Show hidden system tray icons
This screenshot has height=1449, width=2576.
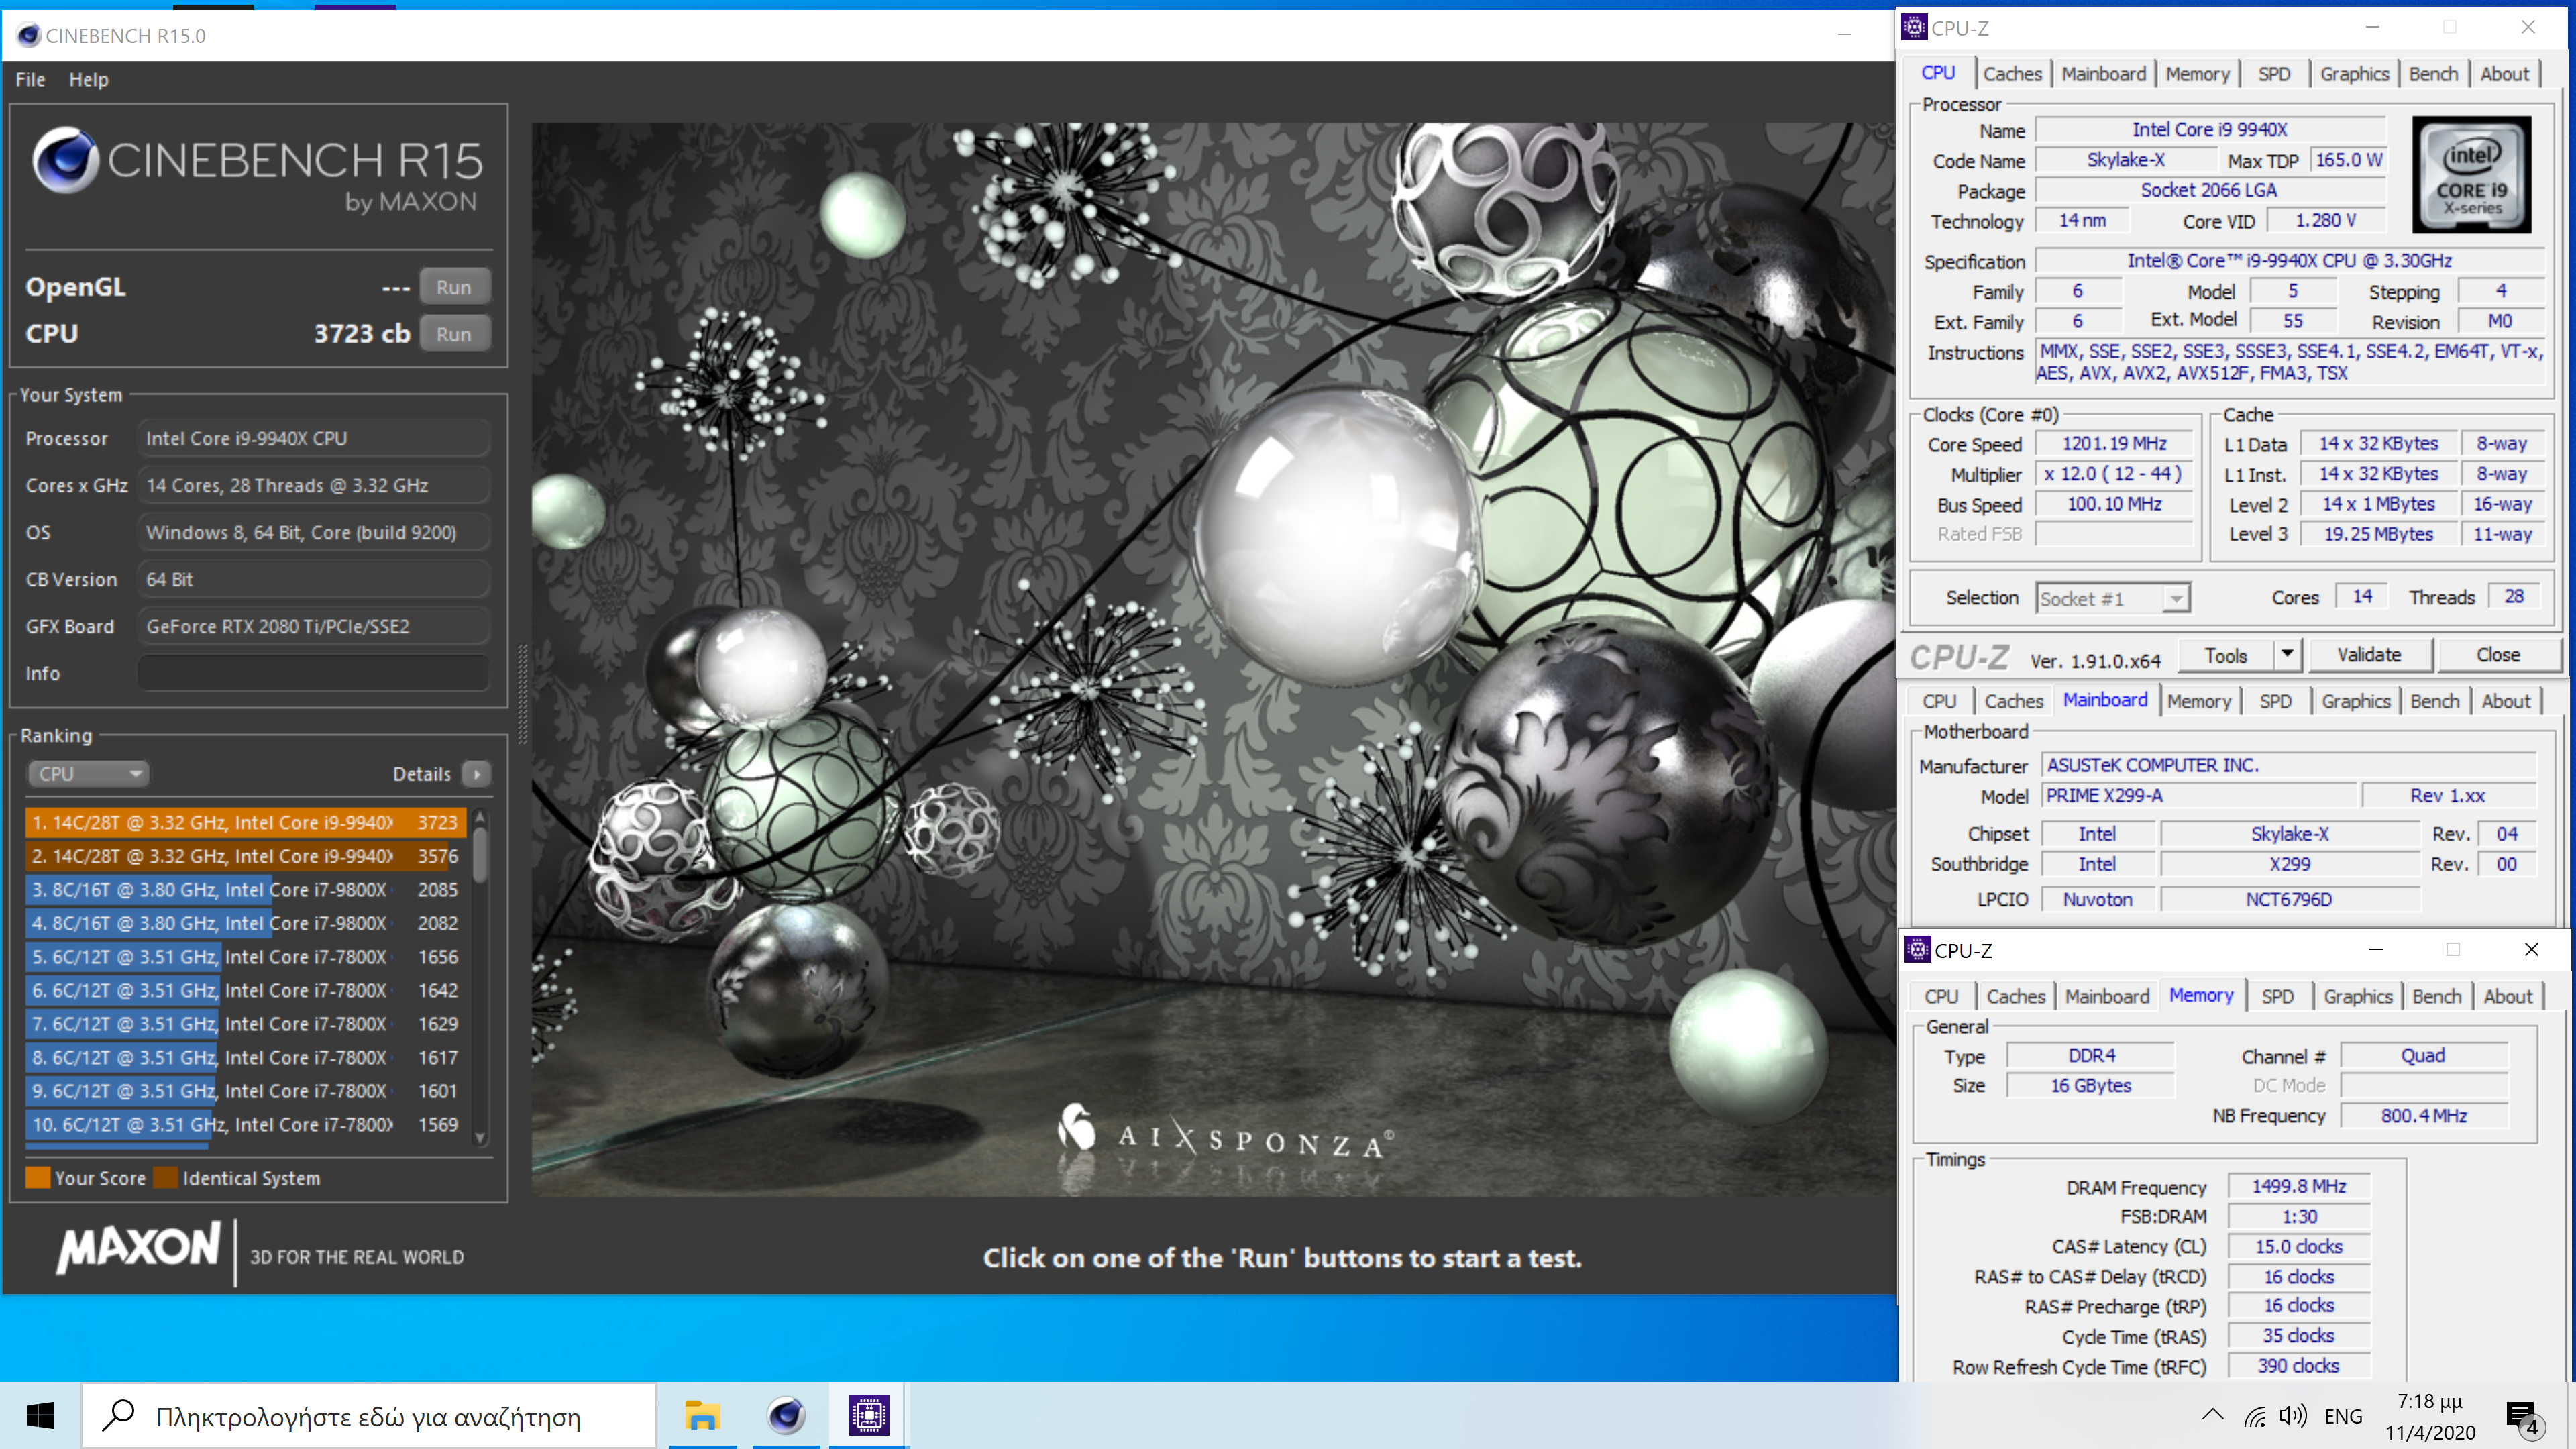pos(2213,1415)
